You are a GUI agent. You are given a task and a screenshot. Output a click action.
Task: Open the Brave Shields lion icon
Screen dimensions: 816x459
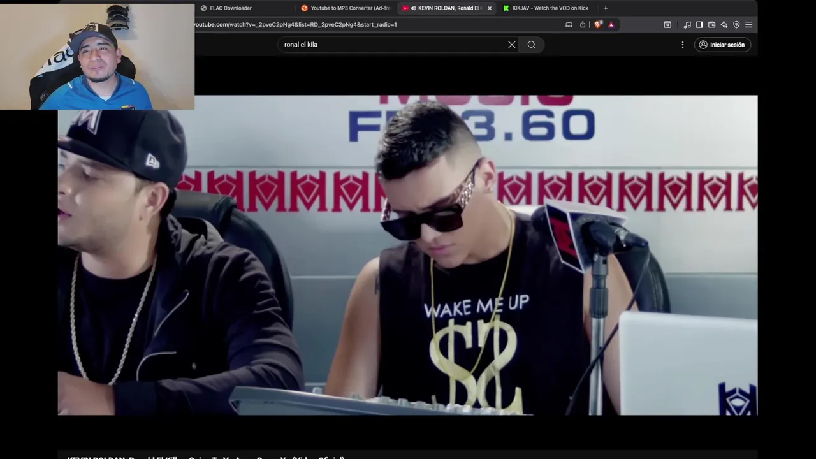598,25
